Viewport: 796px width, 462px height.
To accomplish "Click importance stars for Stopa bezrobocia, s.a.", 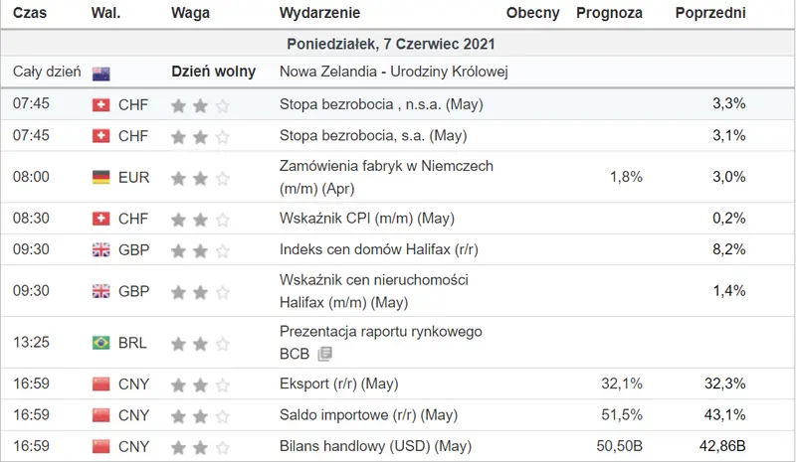I will 200,137.
